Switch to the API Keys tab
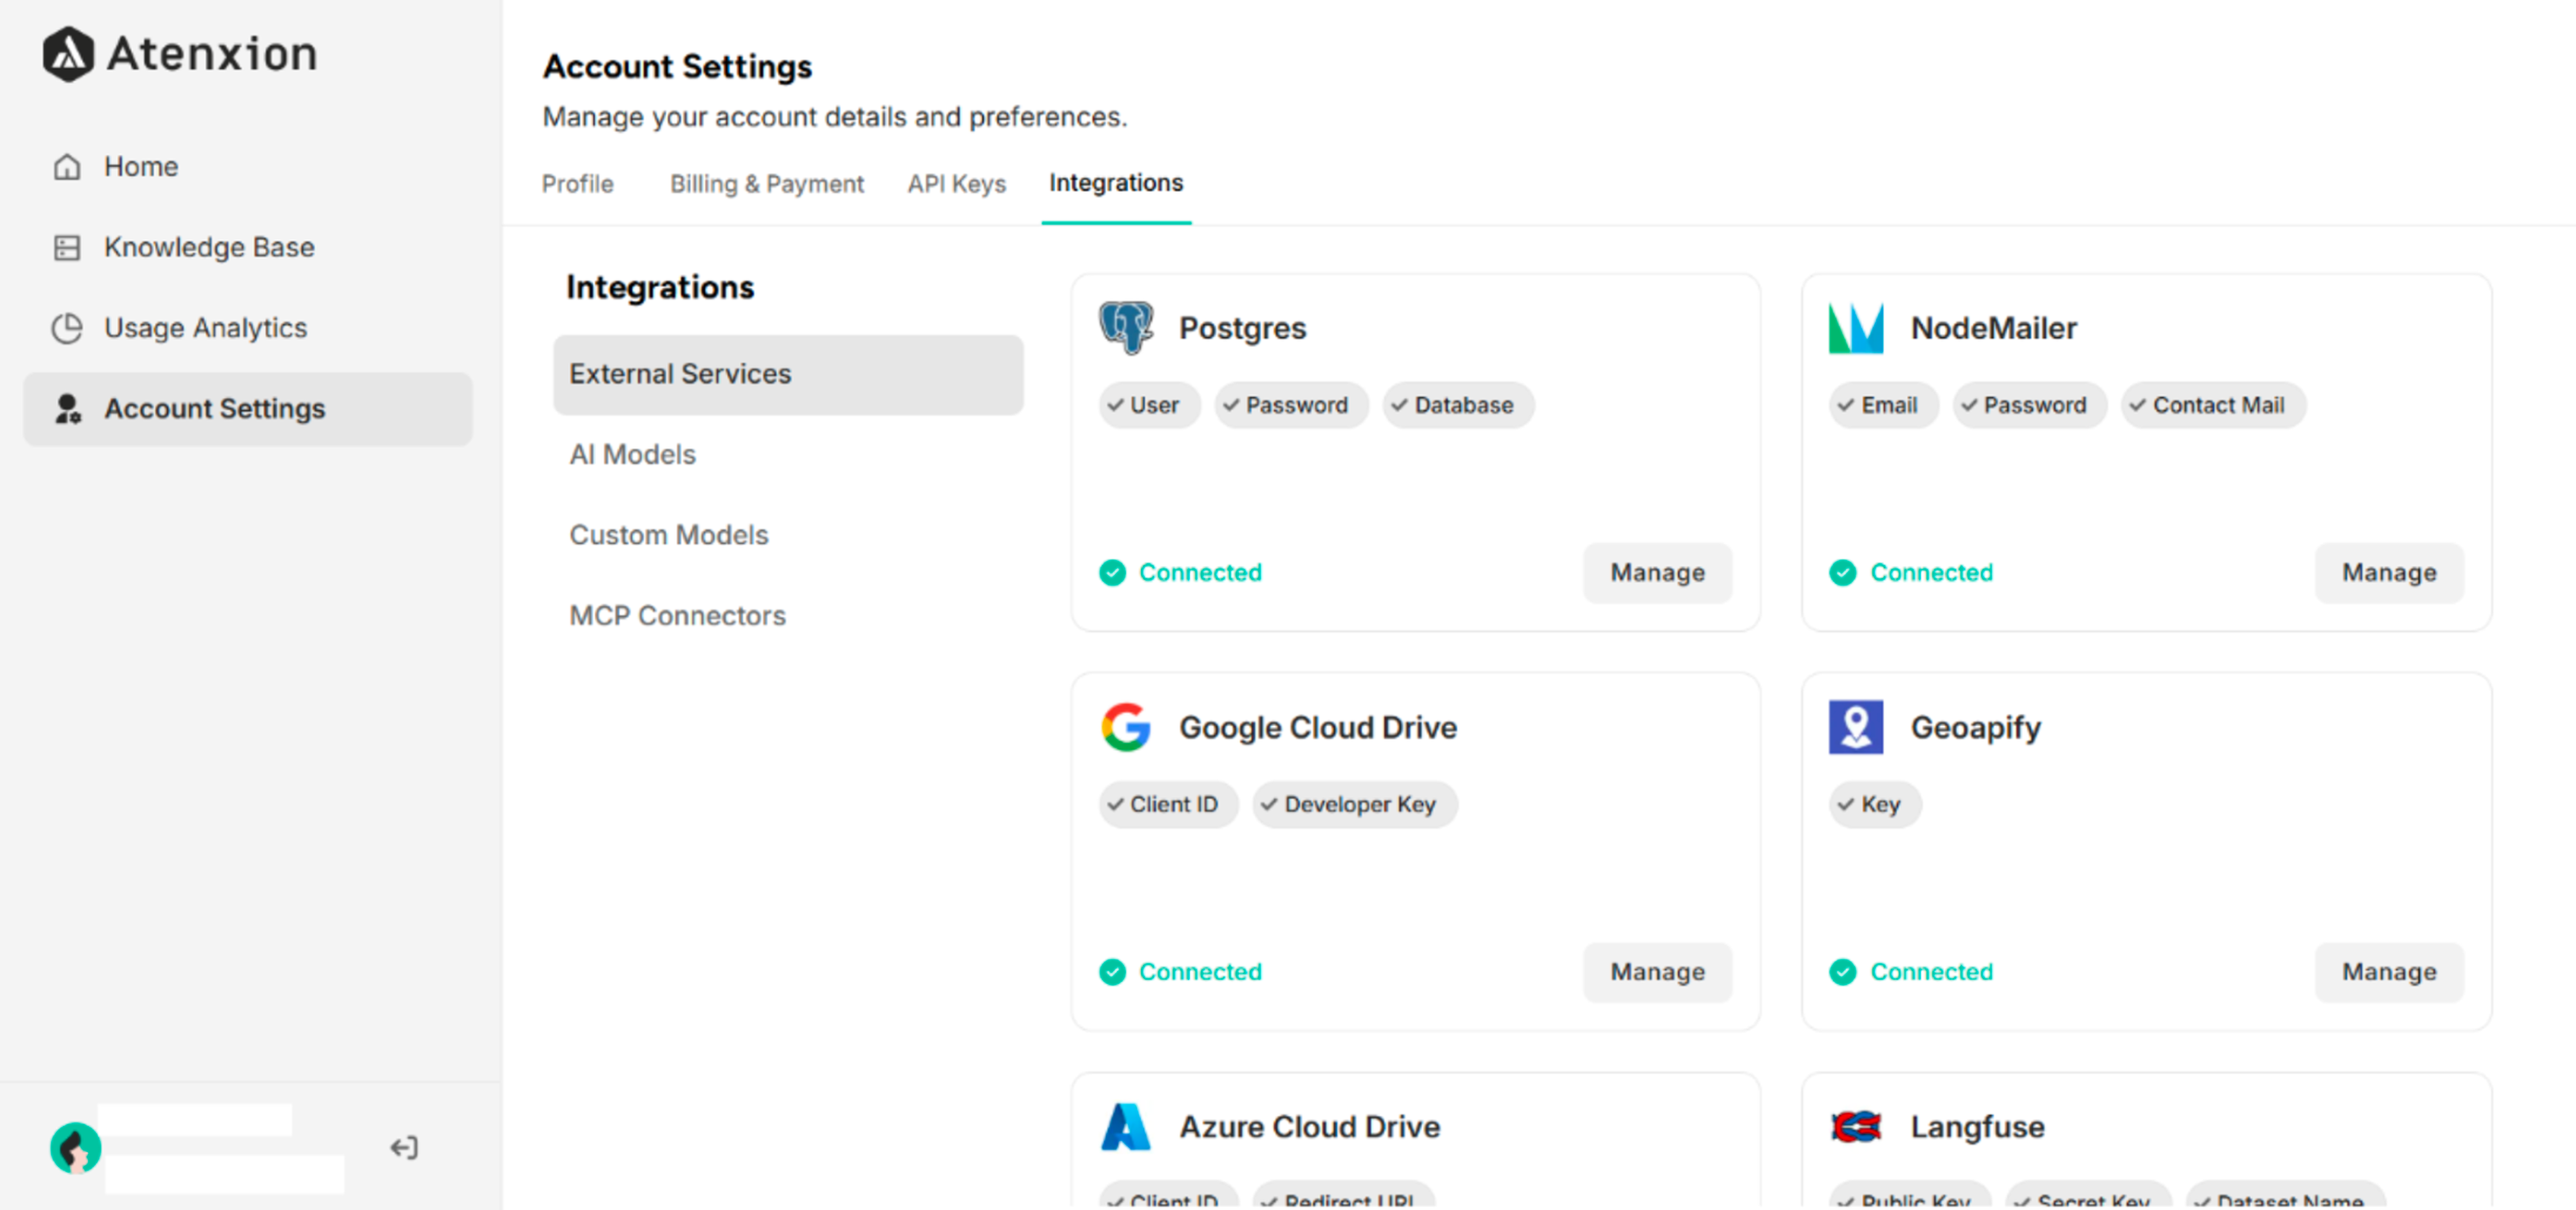 pos(956,183)
